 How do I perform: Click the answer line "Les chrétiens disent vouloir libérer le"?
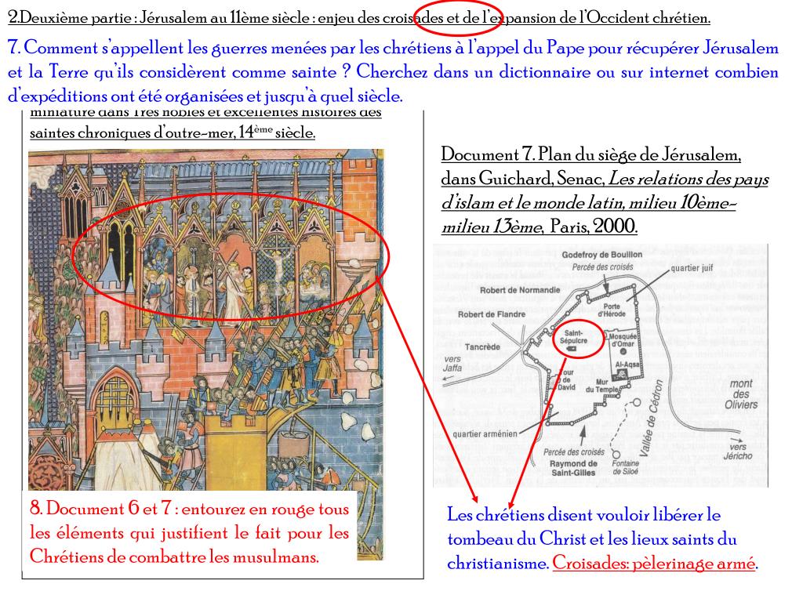(x=583, y=515)
